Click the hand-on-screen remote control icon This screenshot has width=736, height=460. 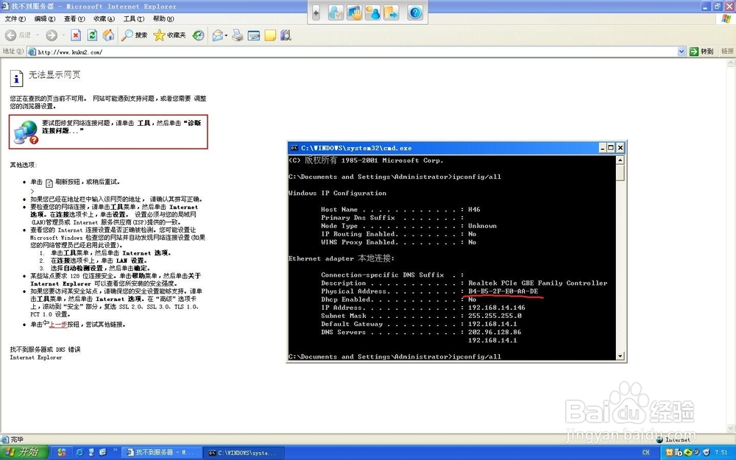355,13
